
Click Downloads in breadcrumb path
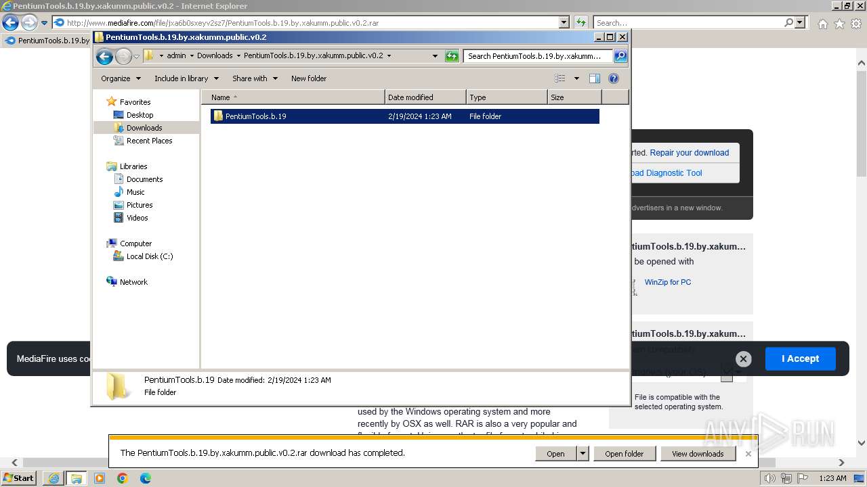tap(215, 56)
